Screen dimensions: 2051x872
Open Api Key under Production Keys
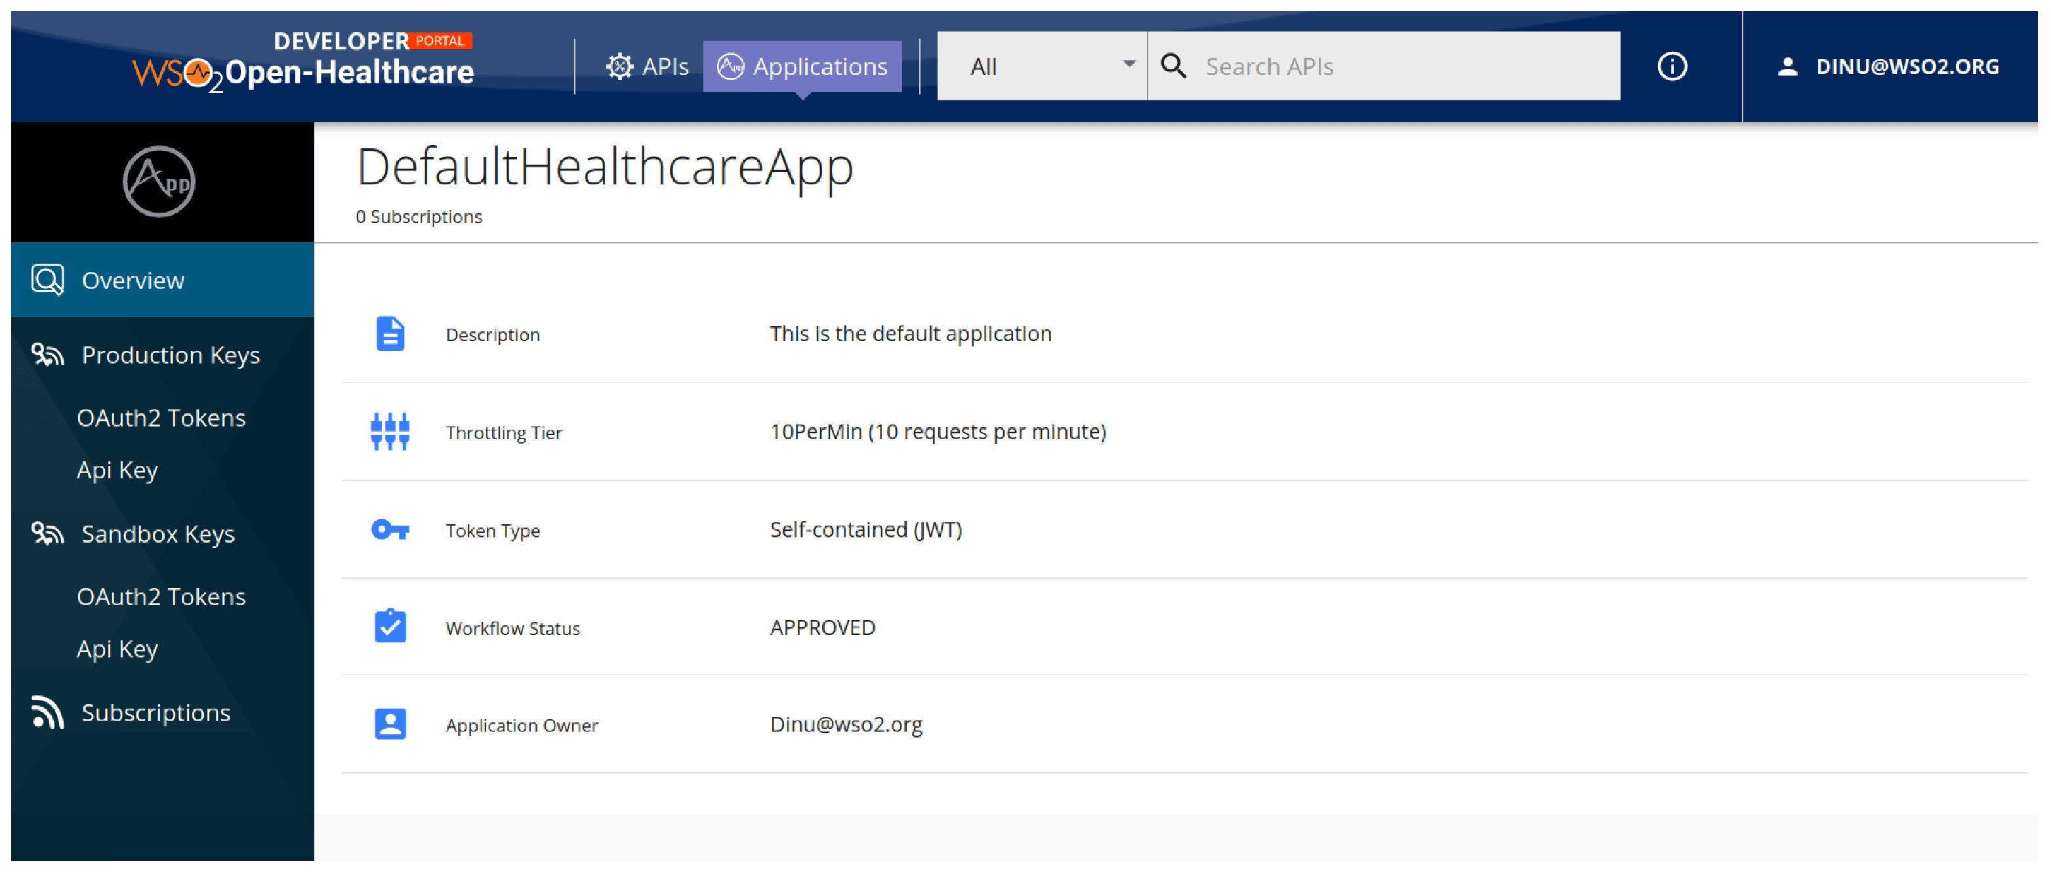click(117, 470)
